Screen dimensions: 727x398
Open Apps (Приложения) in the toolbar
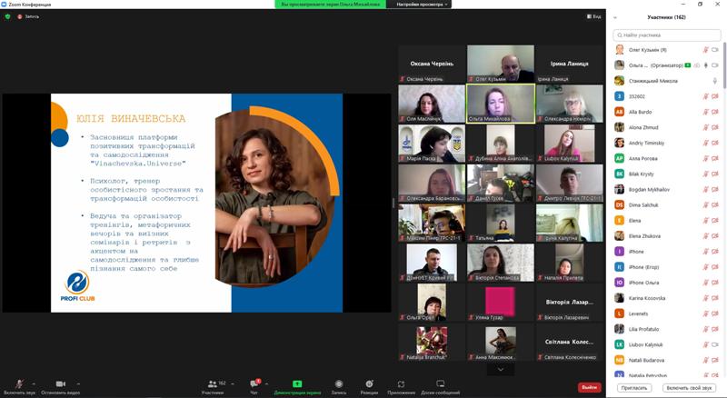pyautogui.click(x=401, y=385)
